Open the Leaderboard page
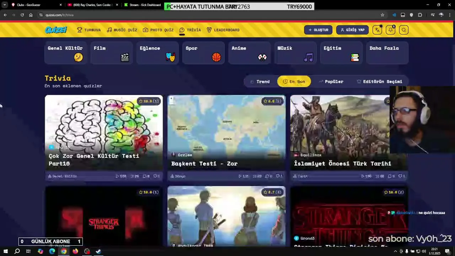This screenshot has width=455, height=256. (223, 30)
